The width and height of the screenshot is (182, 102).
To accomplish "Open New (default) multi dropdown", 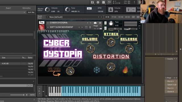I will click(x=47, y=17).
